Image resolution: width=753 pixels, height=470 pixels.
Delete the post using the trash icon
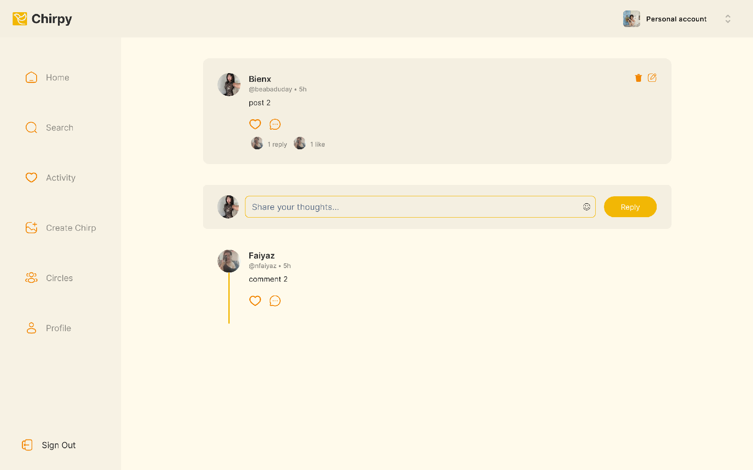point(638,78)
